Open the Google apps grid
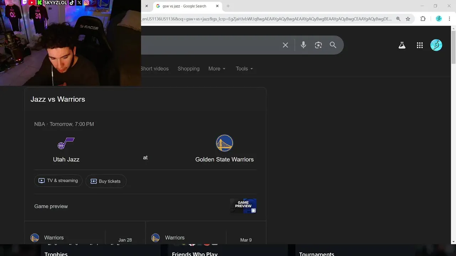Screen dimensions: 456x256 pyautogui.click(x=420, y=45)
